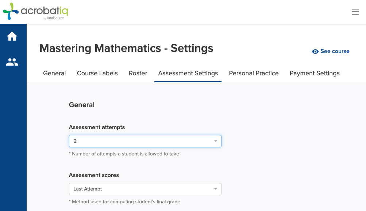Switch to the Course Labels tab
This screenshot has height=211, width=366.
click(97, 73)
